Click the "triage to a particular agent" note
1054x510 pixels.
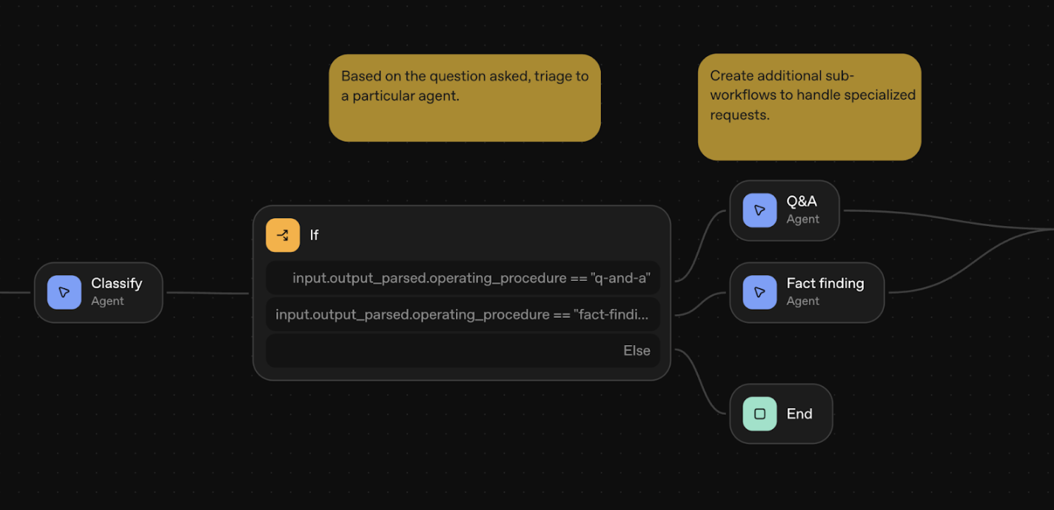[x=464, y=98]
